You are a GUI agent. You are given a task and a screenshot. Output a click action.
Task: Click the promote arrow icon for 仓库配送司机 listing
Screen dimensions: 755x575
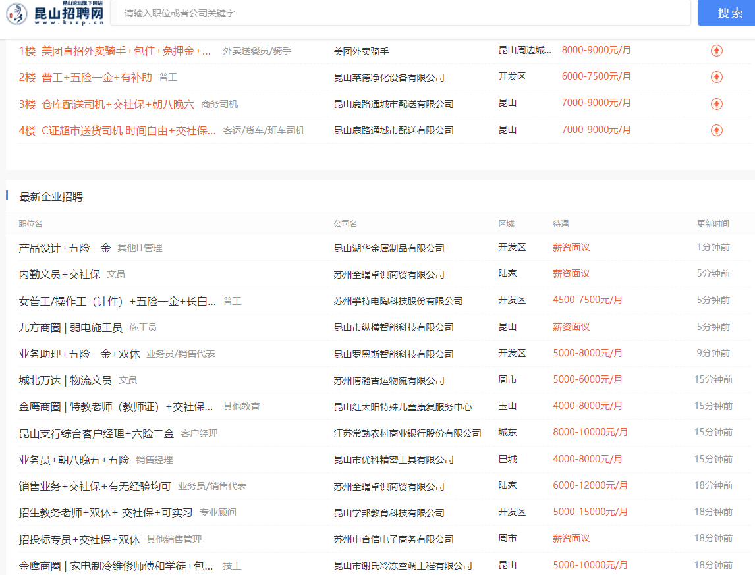coord(716,103)
